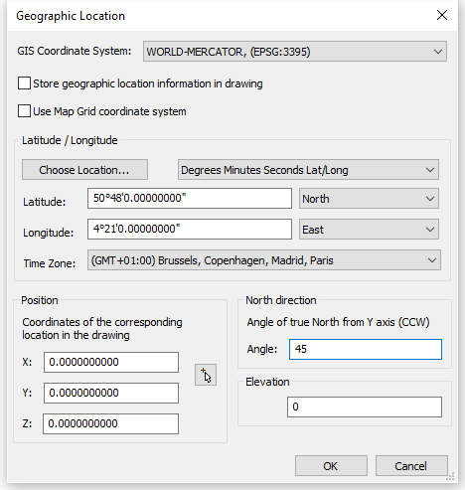Viewport: 465px width, 490px height.
Task: Open the North hemisphere dropdown
Action: [x=369, y=199]
